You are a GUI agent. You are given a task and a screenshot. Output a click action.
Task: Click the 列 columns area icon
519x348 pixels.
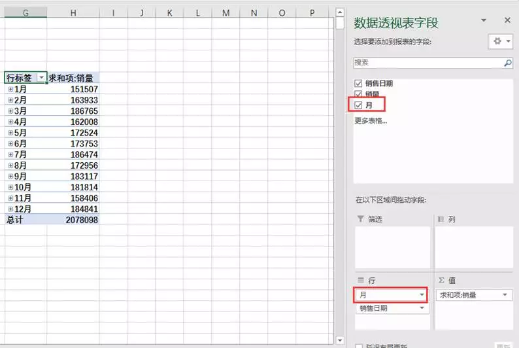pyautogui.click(x=441, y=219)
